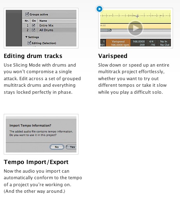
Task: Click the No button in tempo dialog
Action: (57, 147)
